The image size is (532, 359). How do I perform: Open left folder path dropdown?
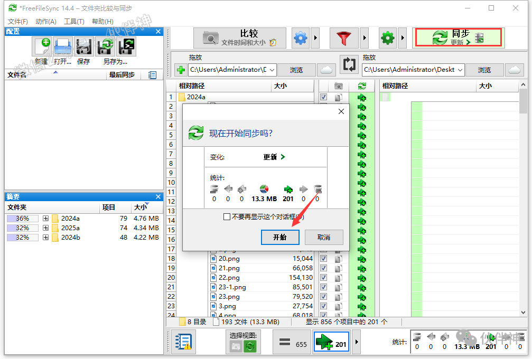pos(272,70)
